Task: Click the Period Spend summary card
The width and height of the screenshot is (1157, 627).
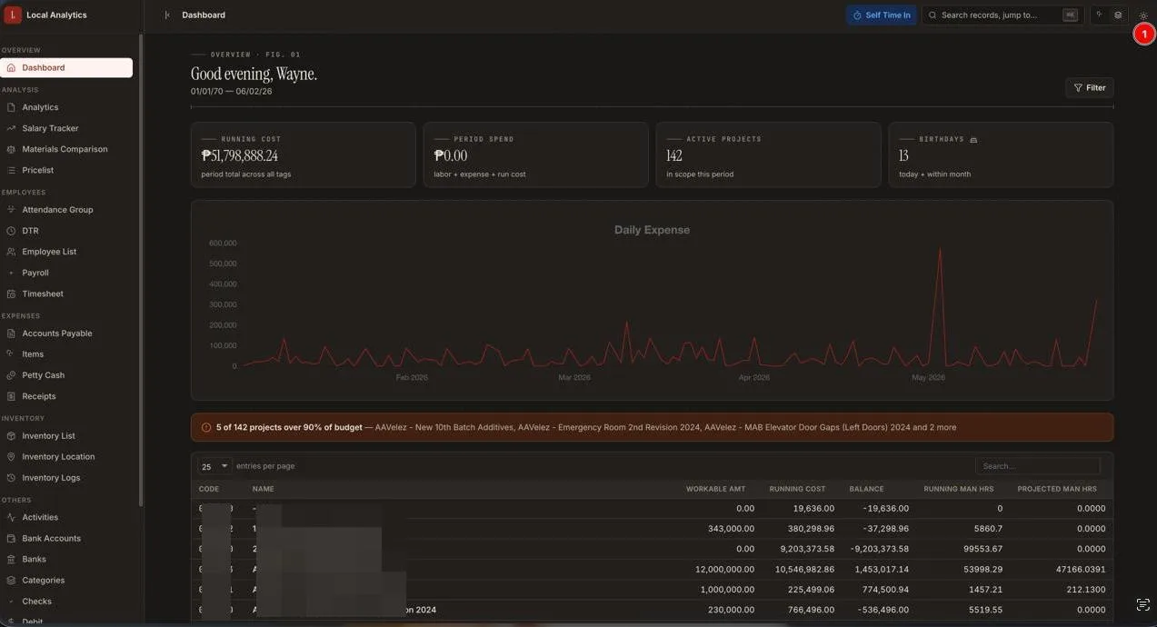Action: 535,154
